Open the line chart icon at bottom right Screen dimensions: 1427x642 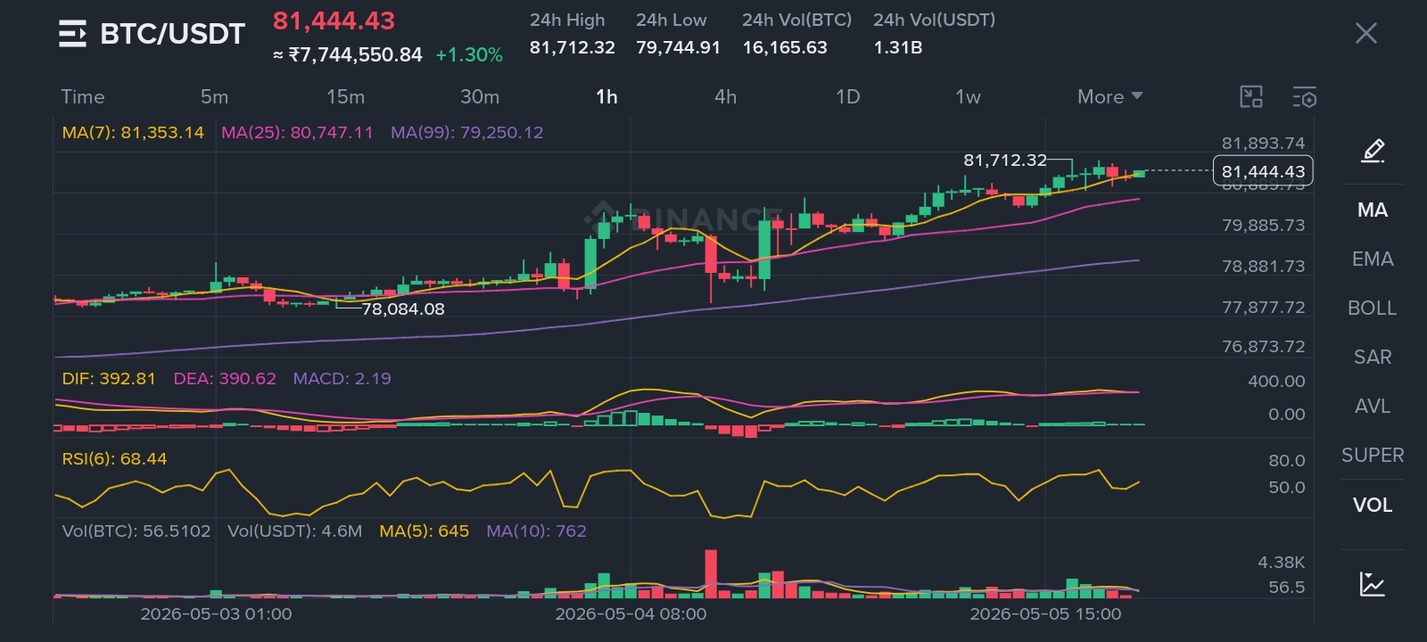(x=1372, y=584)
